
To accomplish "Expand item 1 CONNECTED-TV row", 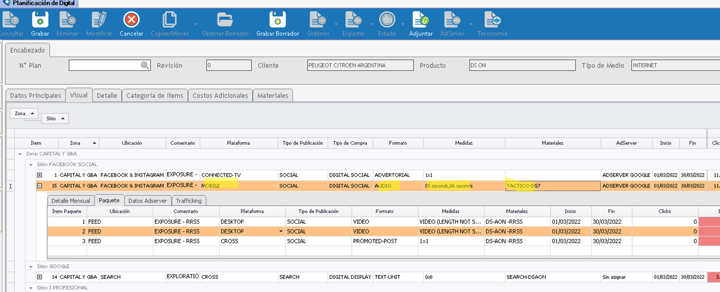I will (x=39, y=175).
